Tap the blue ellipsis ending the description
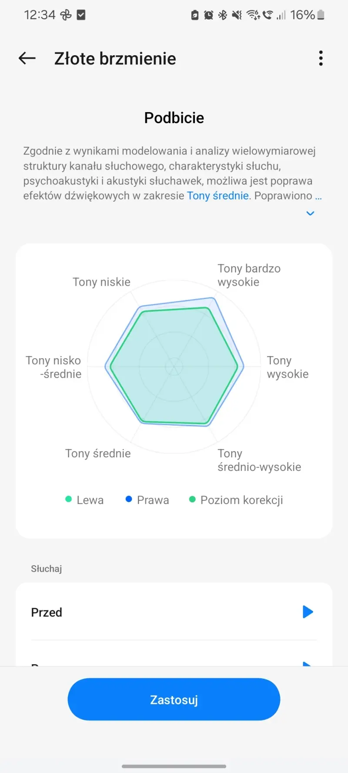 [318, 196]
